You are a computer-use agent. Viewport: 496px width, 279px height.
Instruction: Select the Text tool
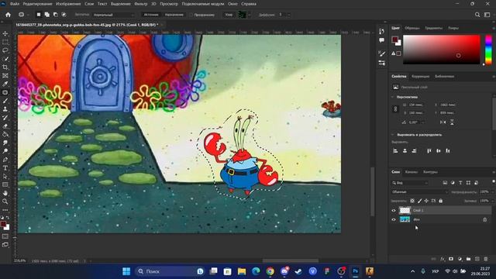5,168
